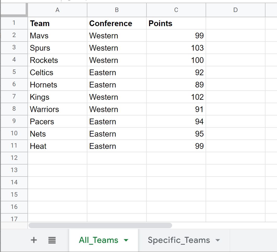
Task: Click the horizontal scrollbar thumb
Action: [100, 225]
